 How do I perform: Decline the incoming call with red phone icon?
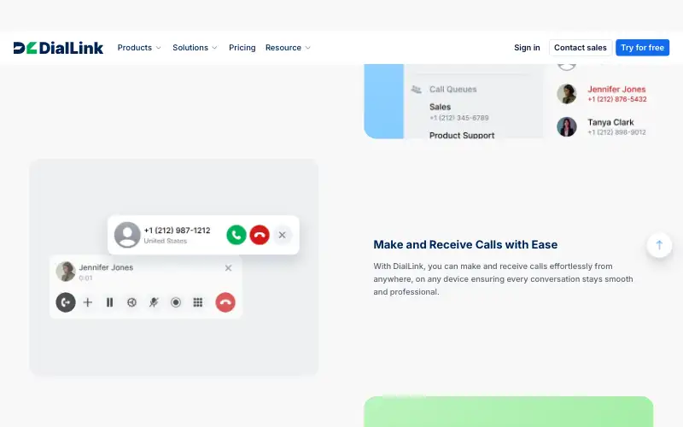[x=260, y=235]
